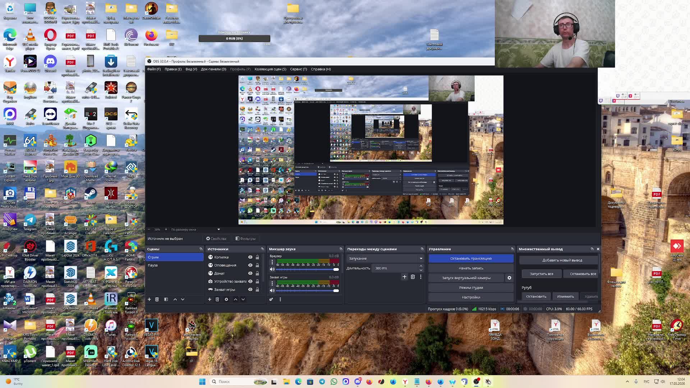Image resolution: width=690 pixels, height=388 pixels.
Task: Increase transition duration with up arrow
Action: pyautogui.click(x=421, y=266)
